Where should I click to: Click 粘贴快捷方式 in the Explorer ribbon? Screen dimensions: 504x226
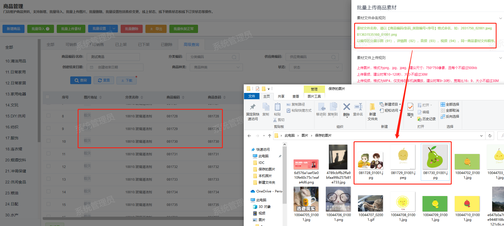(x=299, y=111)
